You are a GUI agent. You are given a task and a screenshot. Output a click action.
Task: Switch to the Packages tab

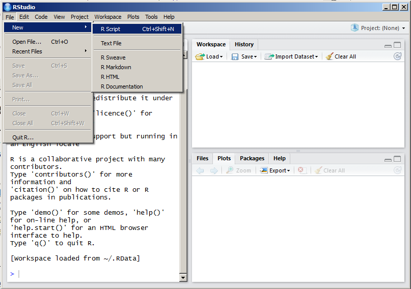[252, 158]
